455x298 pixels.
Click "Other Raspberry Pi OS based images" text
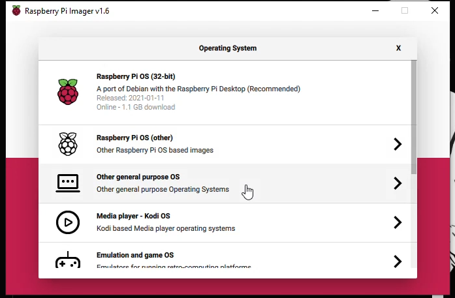(x=155, y=150)
